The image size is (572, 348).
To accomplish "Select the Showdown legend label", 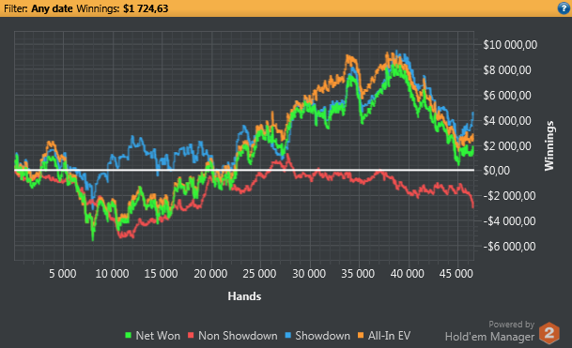I will coord(322,336).
